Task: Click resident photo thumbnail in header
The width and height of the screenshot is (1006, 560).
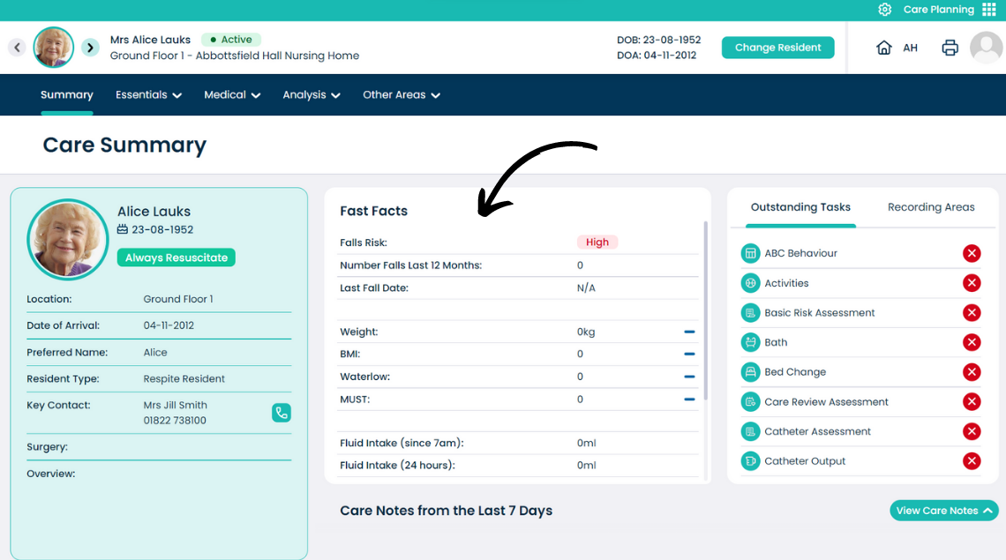Action: [53, 48]
